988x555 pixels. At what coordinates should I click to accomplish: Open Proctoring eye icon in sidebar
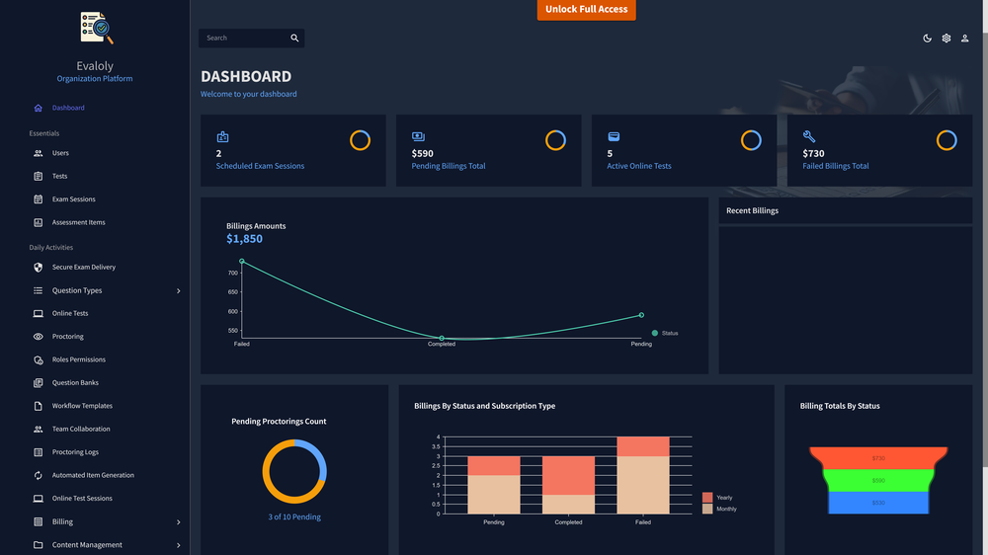(x=38, y=337)
